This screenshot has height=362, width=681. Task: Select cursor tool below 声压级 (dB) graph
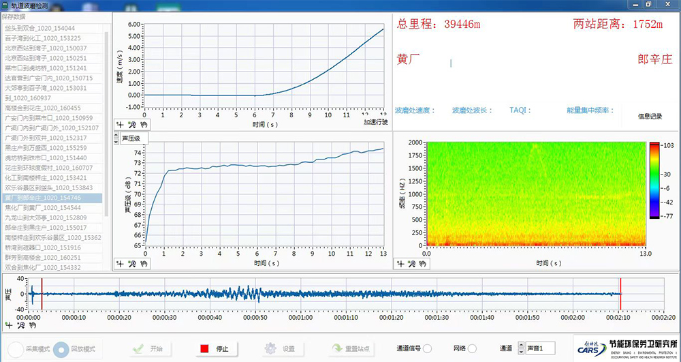[x=121, y=263]
